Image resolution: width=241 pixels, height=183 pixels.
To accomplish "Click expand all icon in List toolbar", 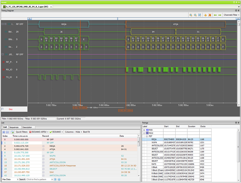I will 4,132.
